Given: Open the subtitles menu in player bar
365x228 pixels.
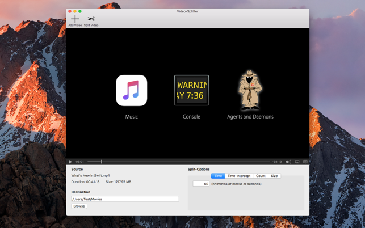Looking at the screenshot, I should [305, 162].
